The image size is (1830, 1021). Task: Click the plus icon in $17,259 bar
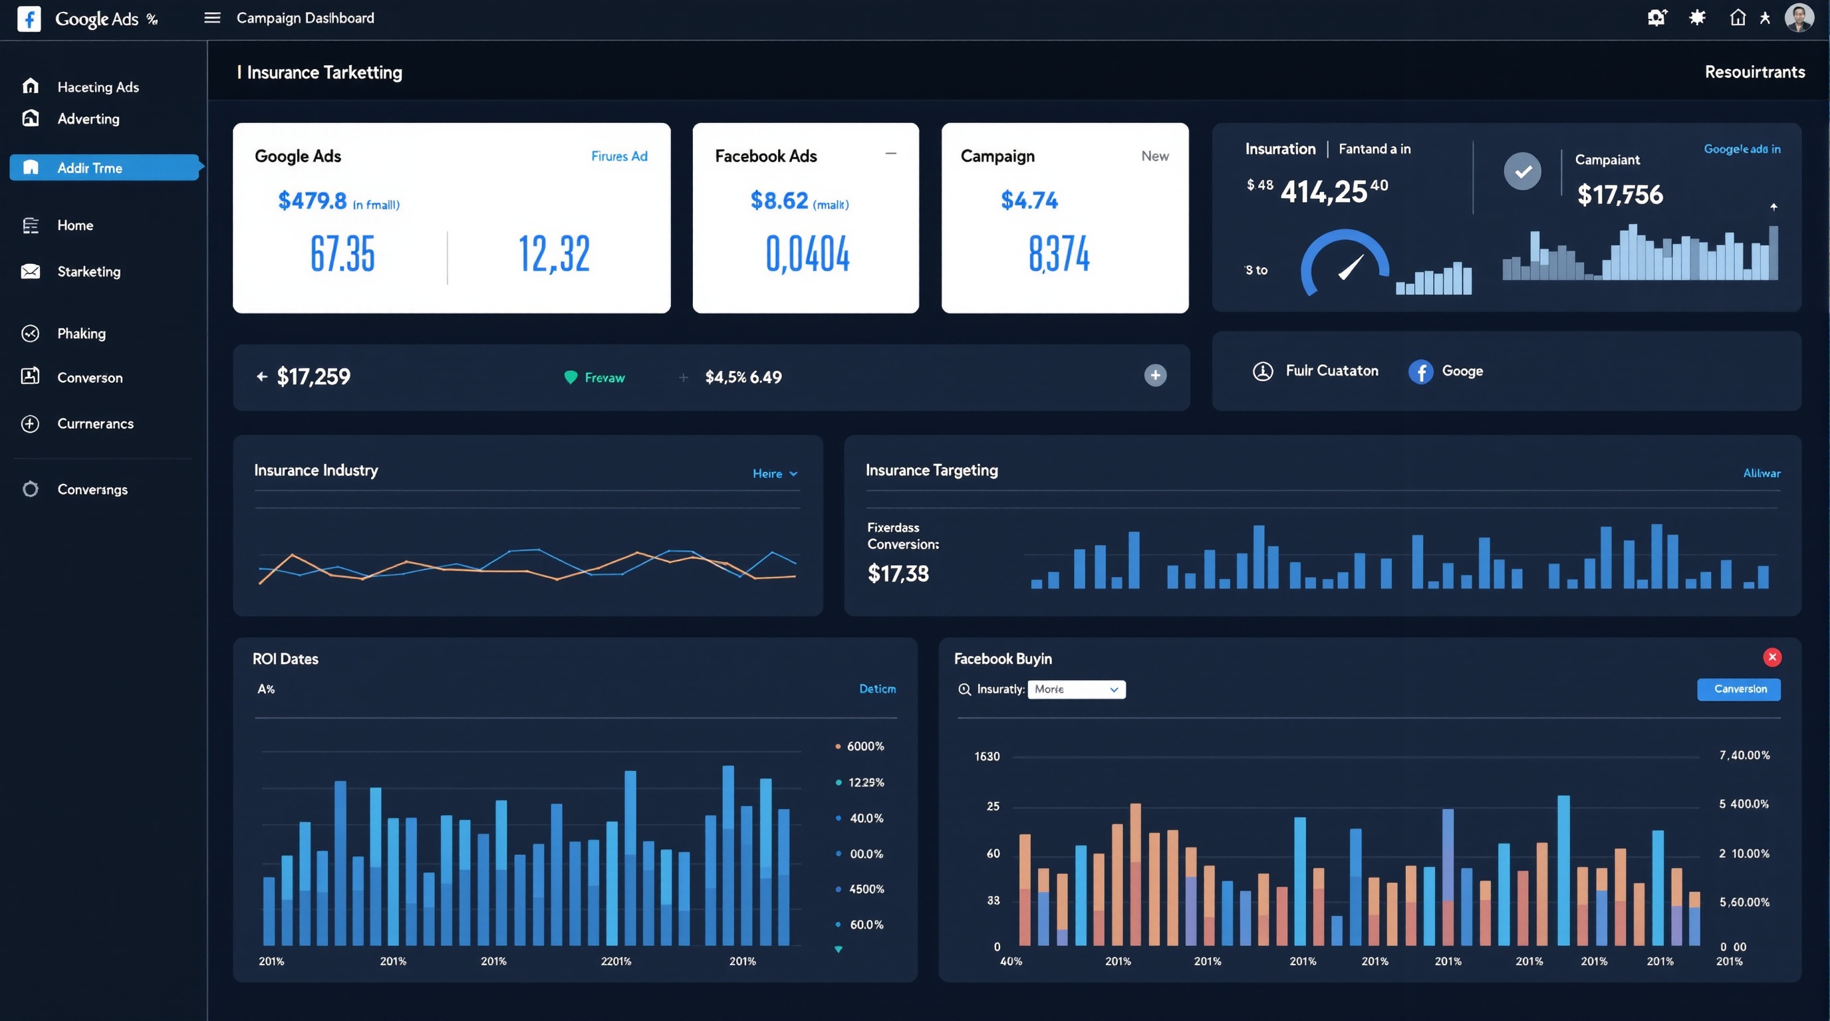pyautogui.click(x=1155, y=376)
